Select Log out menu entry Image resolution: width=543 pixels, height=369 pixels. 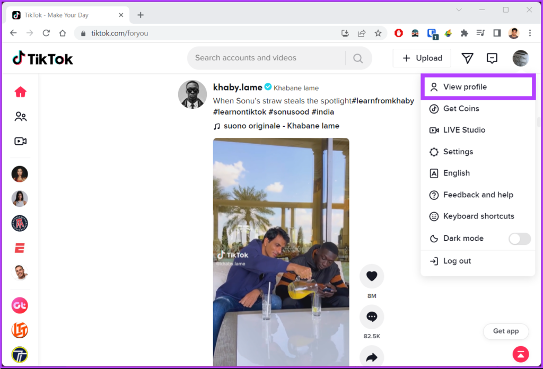tap(457, 261)
